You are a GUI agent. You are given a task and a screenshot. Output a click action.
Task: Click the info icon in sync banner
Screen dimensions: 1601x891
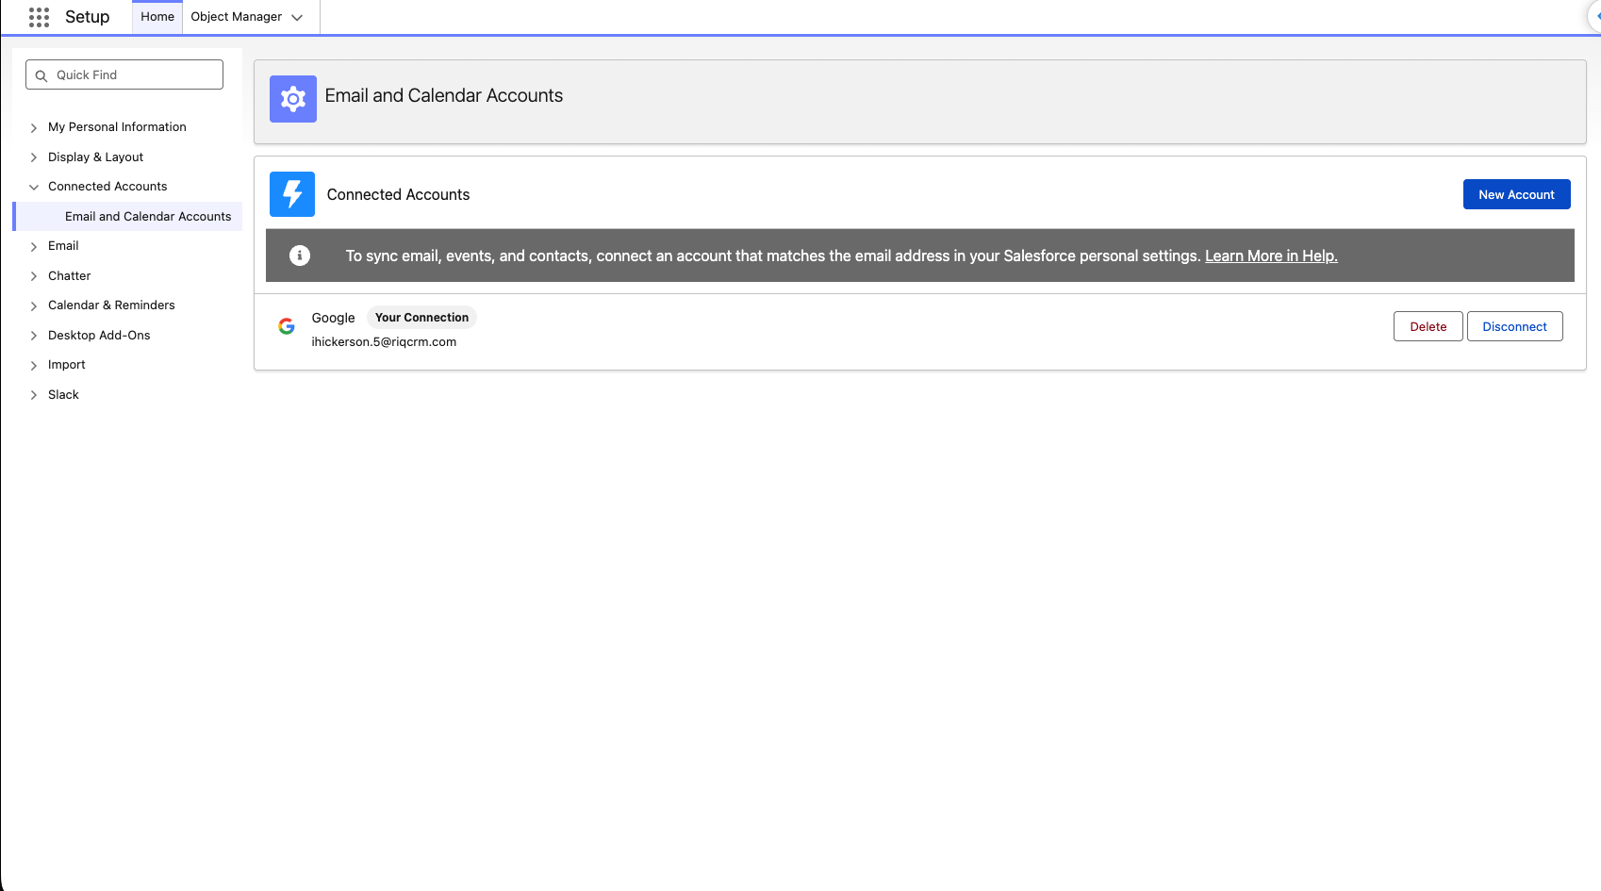pos(300,256)
